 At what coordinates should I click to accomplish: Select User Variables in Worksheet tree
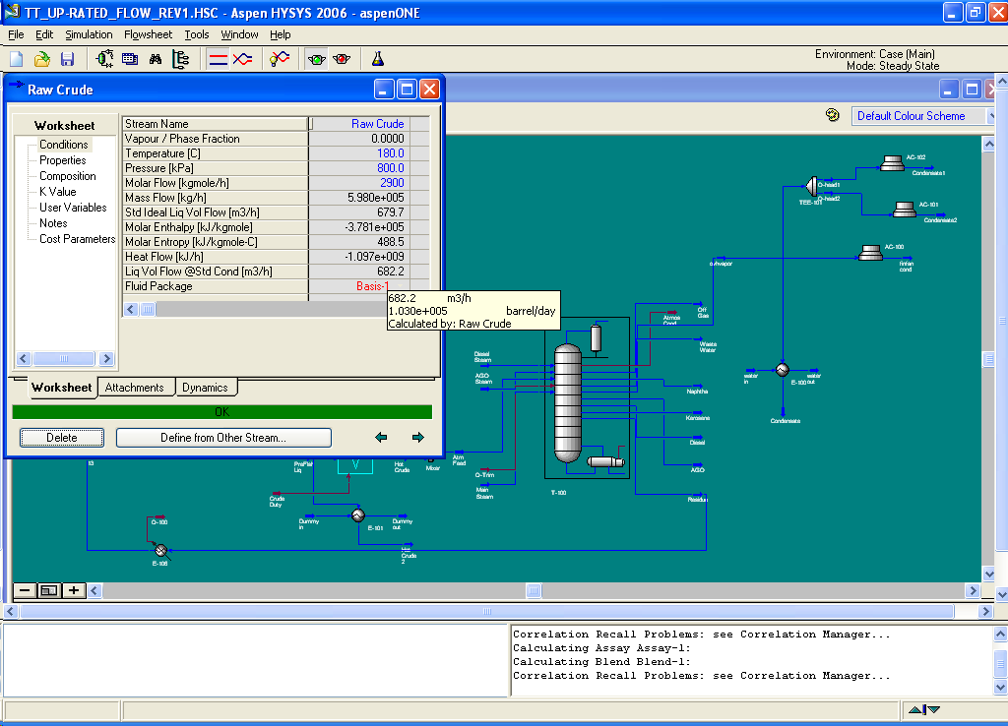73,208
